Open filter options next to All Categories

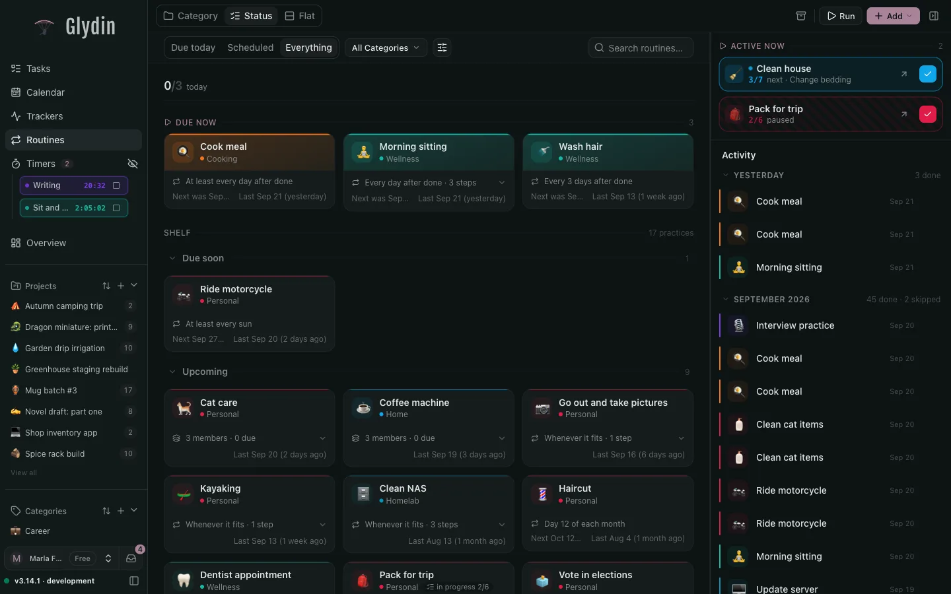tap(442, 48)
